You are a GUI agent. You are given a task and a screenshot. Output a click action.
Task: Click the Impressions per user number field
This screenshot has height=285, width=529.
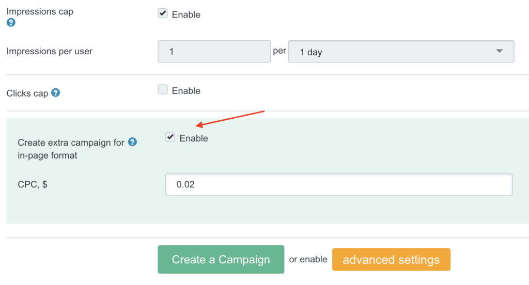tap(214, 52)
